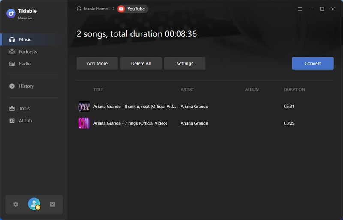Click the 03:05 duration value

(x=289, y=123)
